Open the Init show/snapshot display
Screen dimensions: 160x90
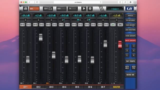point(115,9)
